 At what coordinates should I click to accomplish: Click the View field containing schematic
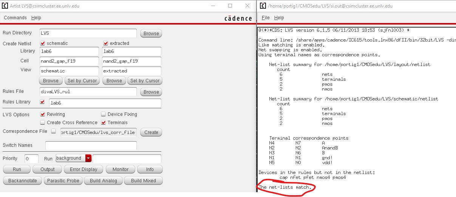pos(70,71)
